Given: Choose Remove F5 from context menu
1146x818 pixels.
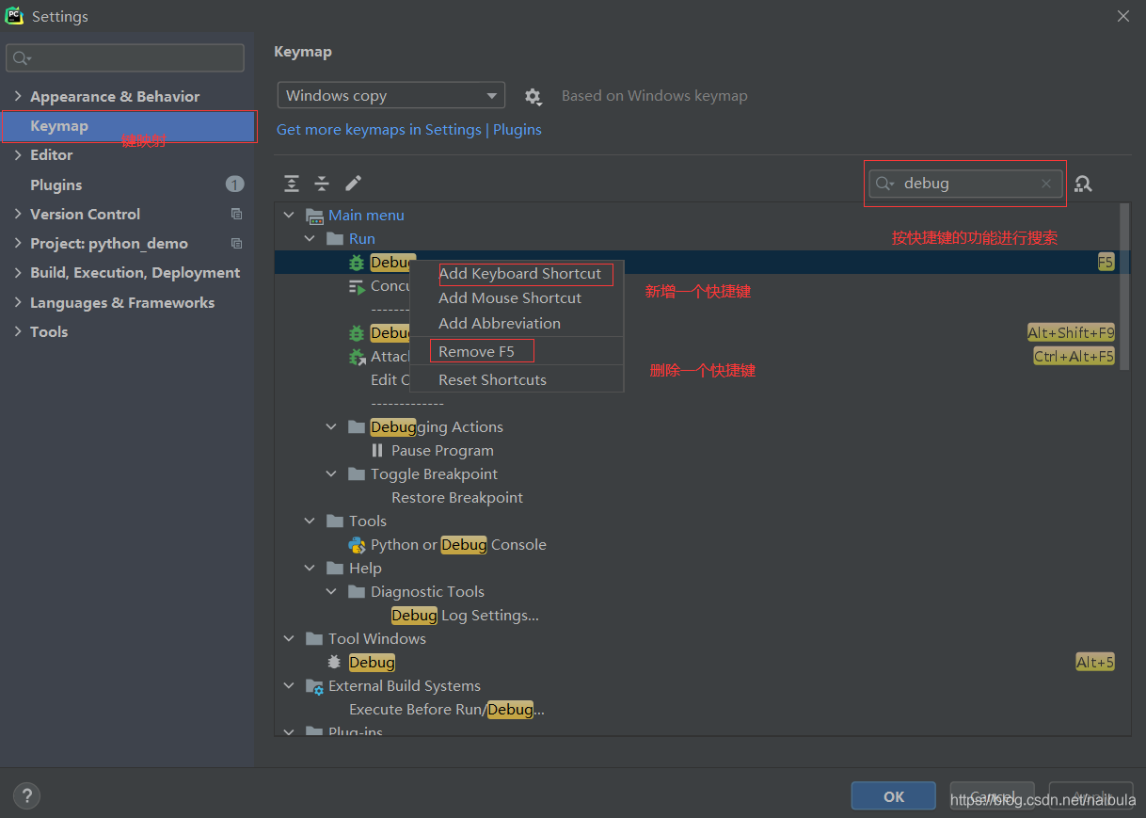Looking at the screenshot, I should pyautogui.click(x=517, y=352).
